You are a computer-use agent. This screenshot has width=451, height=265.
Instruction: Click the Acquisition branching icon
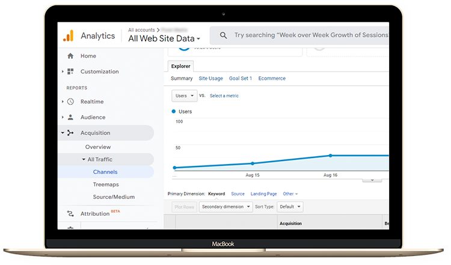(70, 133)
